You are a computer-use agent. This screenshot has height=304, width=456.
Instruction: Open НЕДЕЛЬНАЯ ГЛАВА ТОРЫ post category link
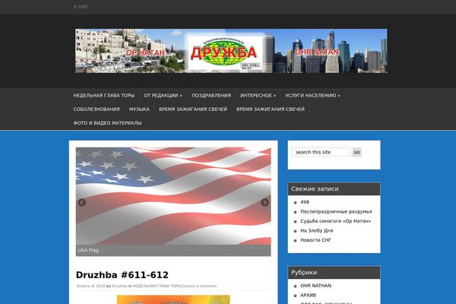pyautogui.click(x=157, y=286)
